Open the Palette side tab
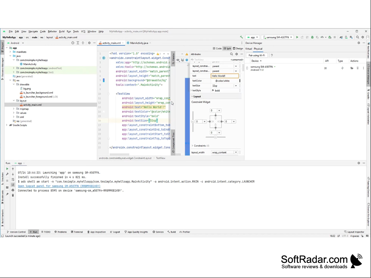 click(173, 59)
